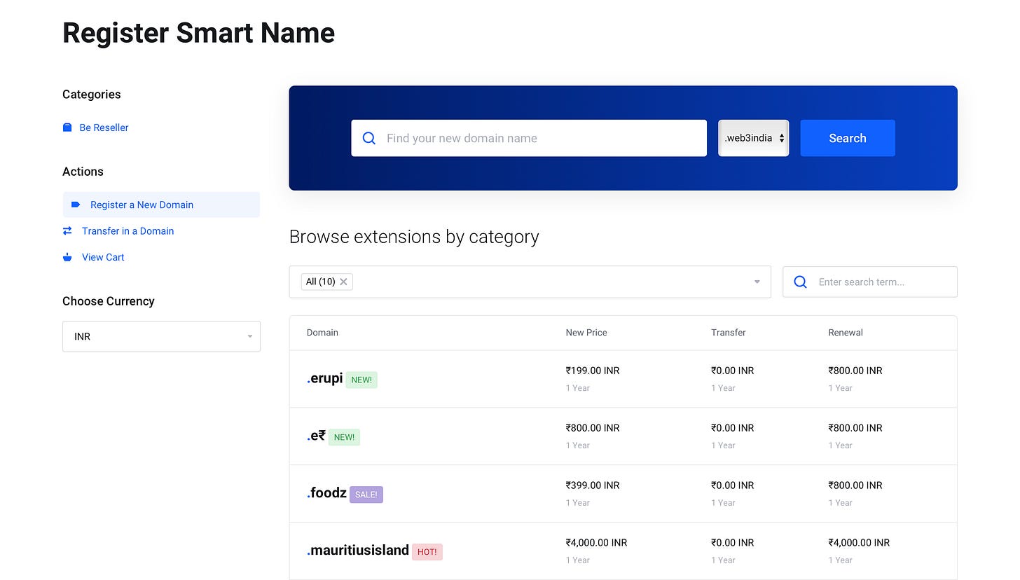Select the .erupi domain row

[623, 379]
